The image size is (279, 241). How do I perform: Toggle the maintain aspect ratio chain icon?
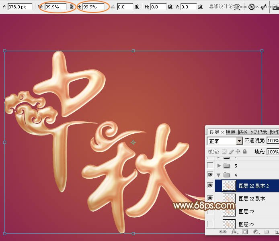pyautogui.click(x=72, y=7)
